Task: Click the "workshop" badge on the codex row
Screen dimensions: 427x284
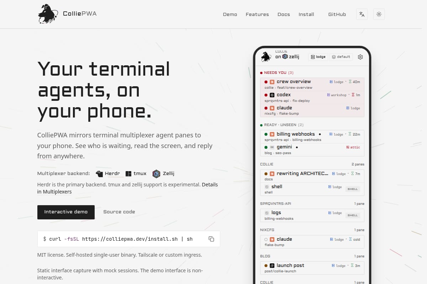Action: coord(337,95)
